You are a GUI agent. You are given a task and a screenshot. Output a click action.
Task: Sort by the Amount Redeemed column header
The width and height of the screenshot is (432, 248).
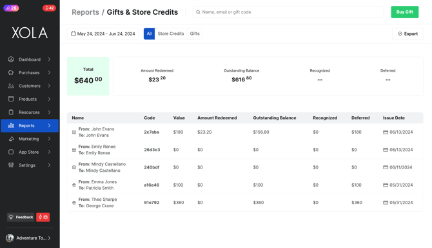217,118
